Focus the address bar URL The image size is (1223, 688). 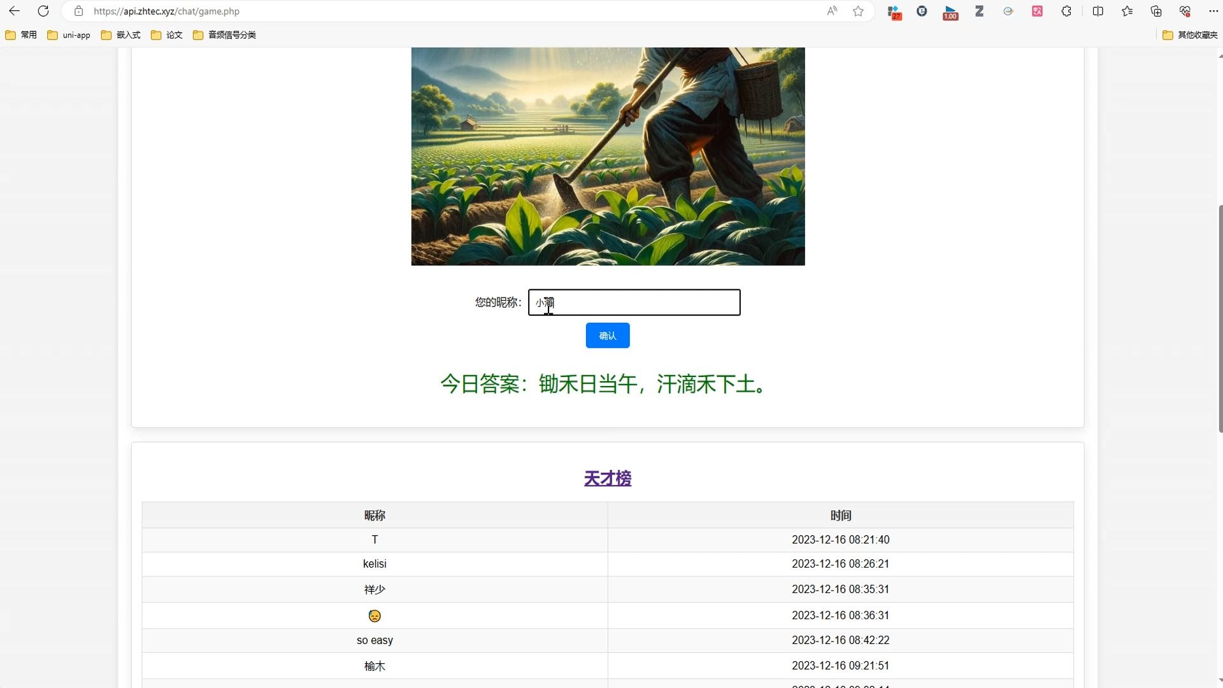coord(166,11)
